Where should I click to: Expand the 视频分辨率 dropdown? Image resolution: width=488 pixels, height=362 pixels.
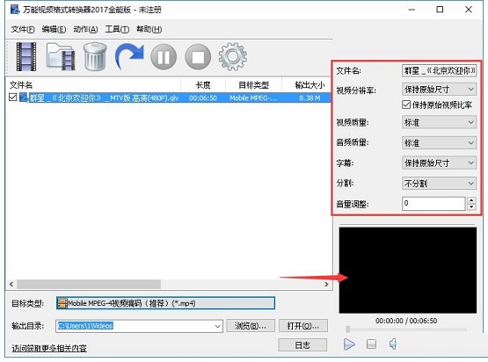coord(439,90)
